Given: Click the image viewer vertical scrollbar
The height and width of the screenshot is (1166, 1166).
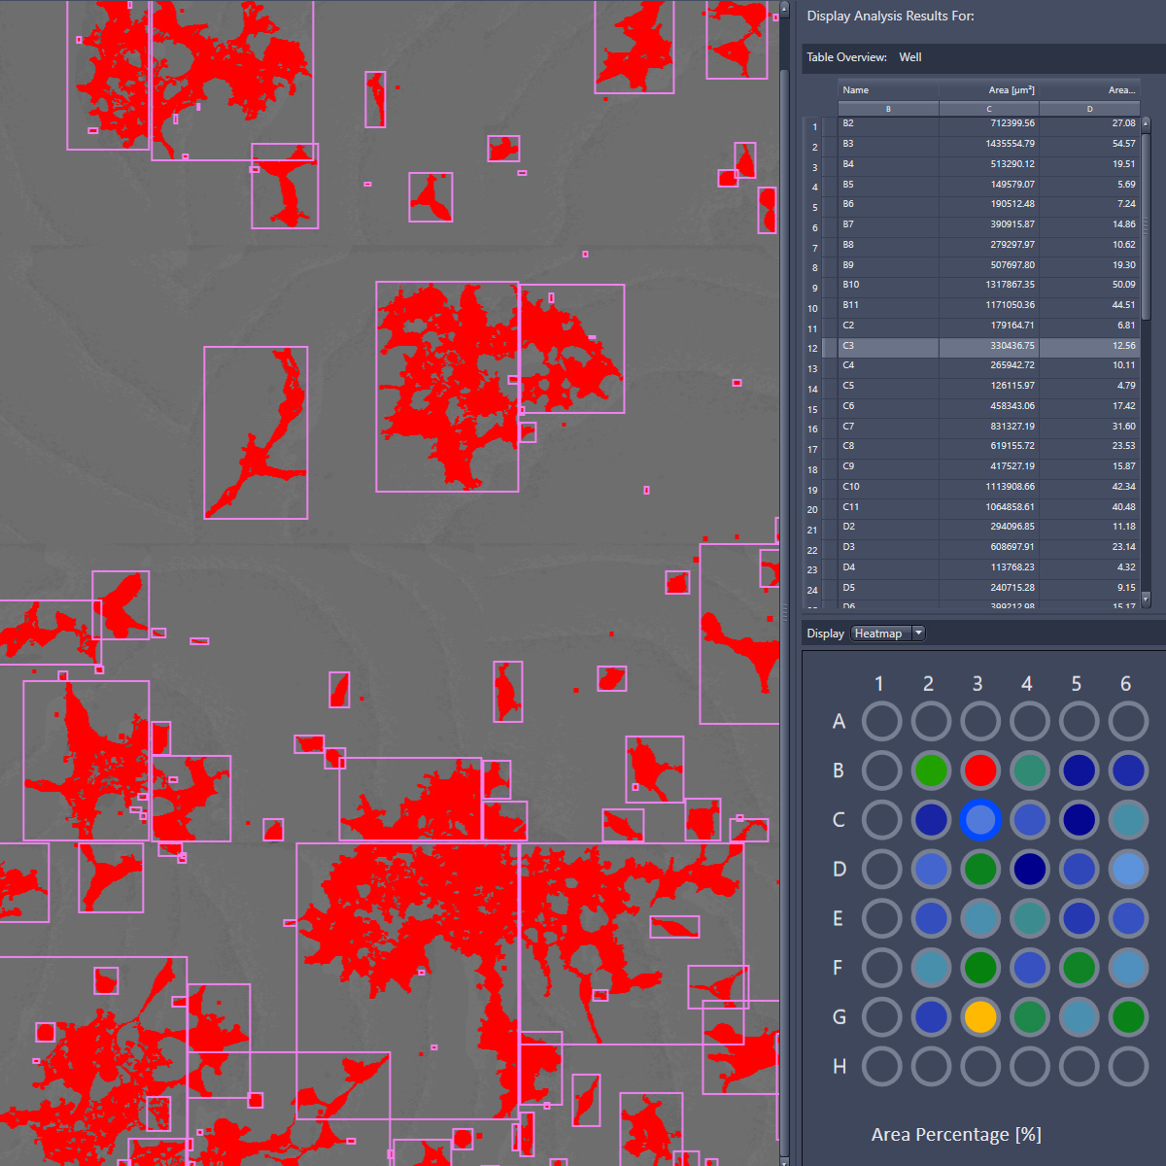Looking at the screenshot, I should (784, 583).
